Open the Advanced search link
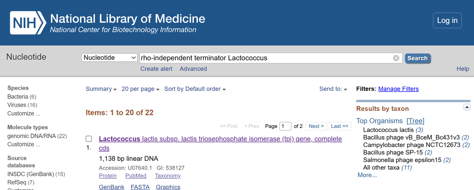This screenshot has width=474, height=190. pyautogui.click(x=193, y=69)
